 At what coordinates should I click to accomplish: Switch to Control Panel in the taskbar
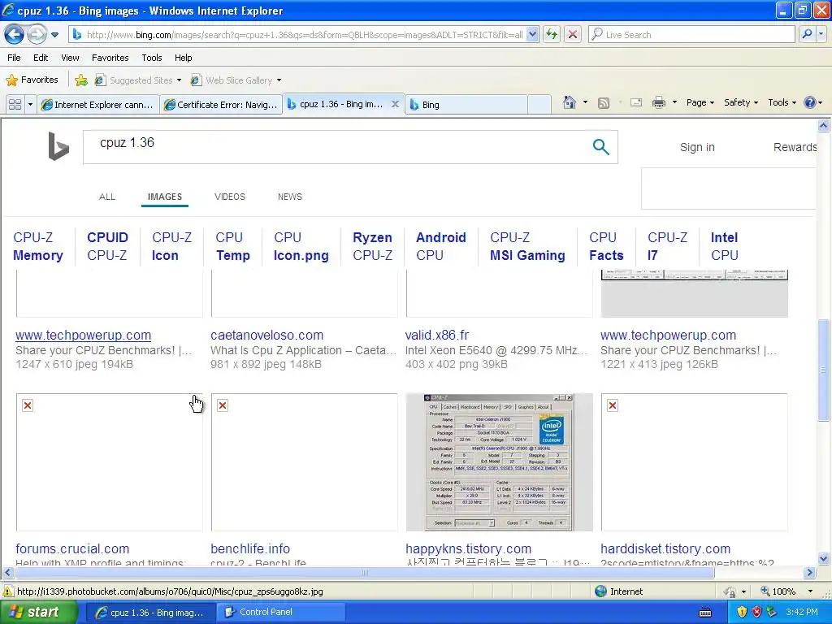[279, 613]
